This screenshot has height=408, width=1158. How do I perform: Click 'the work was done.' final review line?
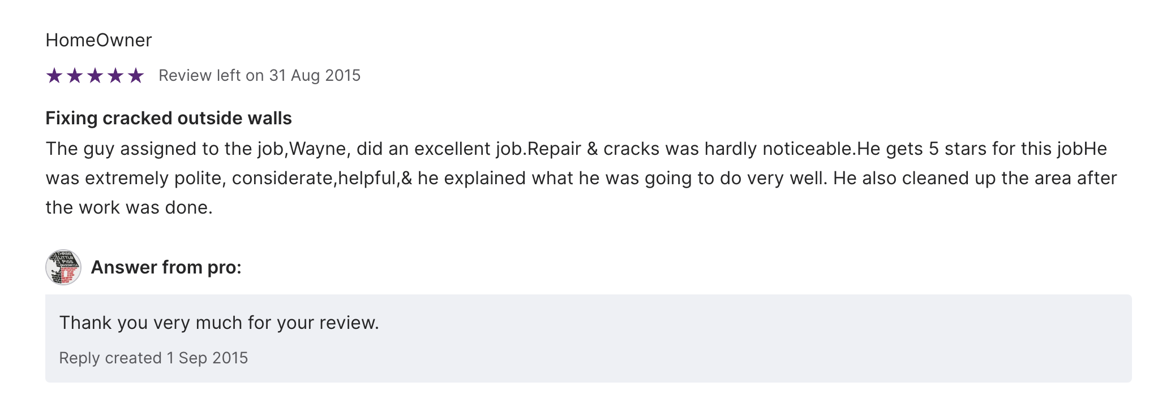(x=129, y=207)
